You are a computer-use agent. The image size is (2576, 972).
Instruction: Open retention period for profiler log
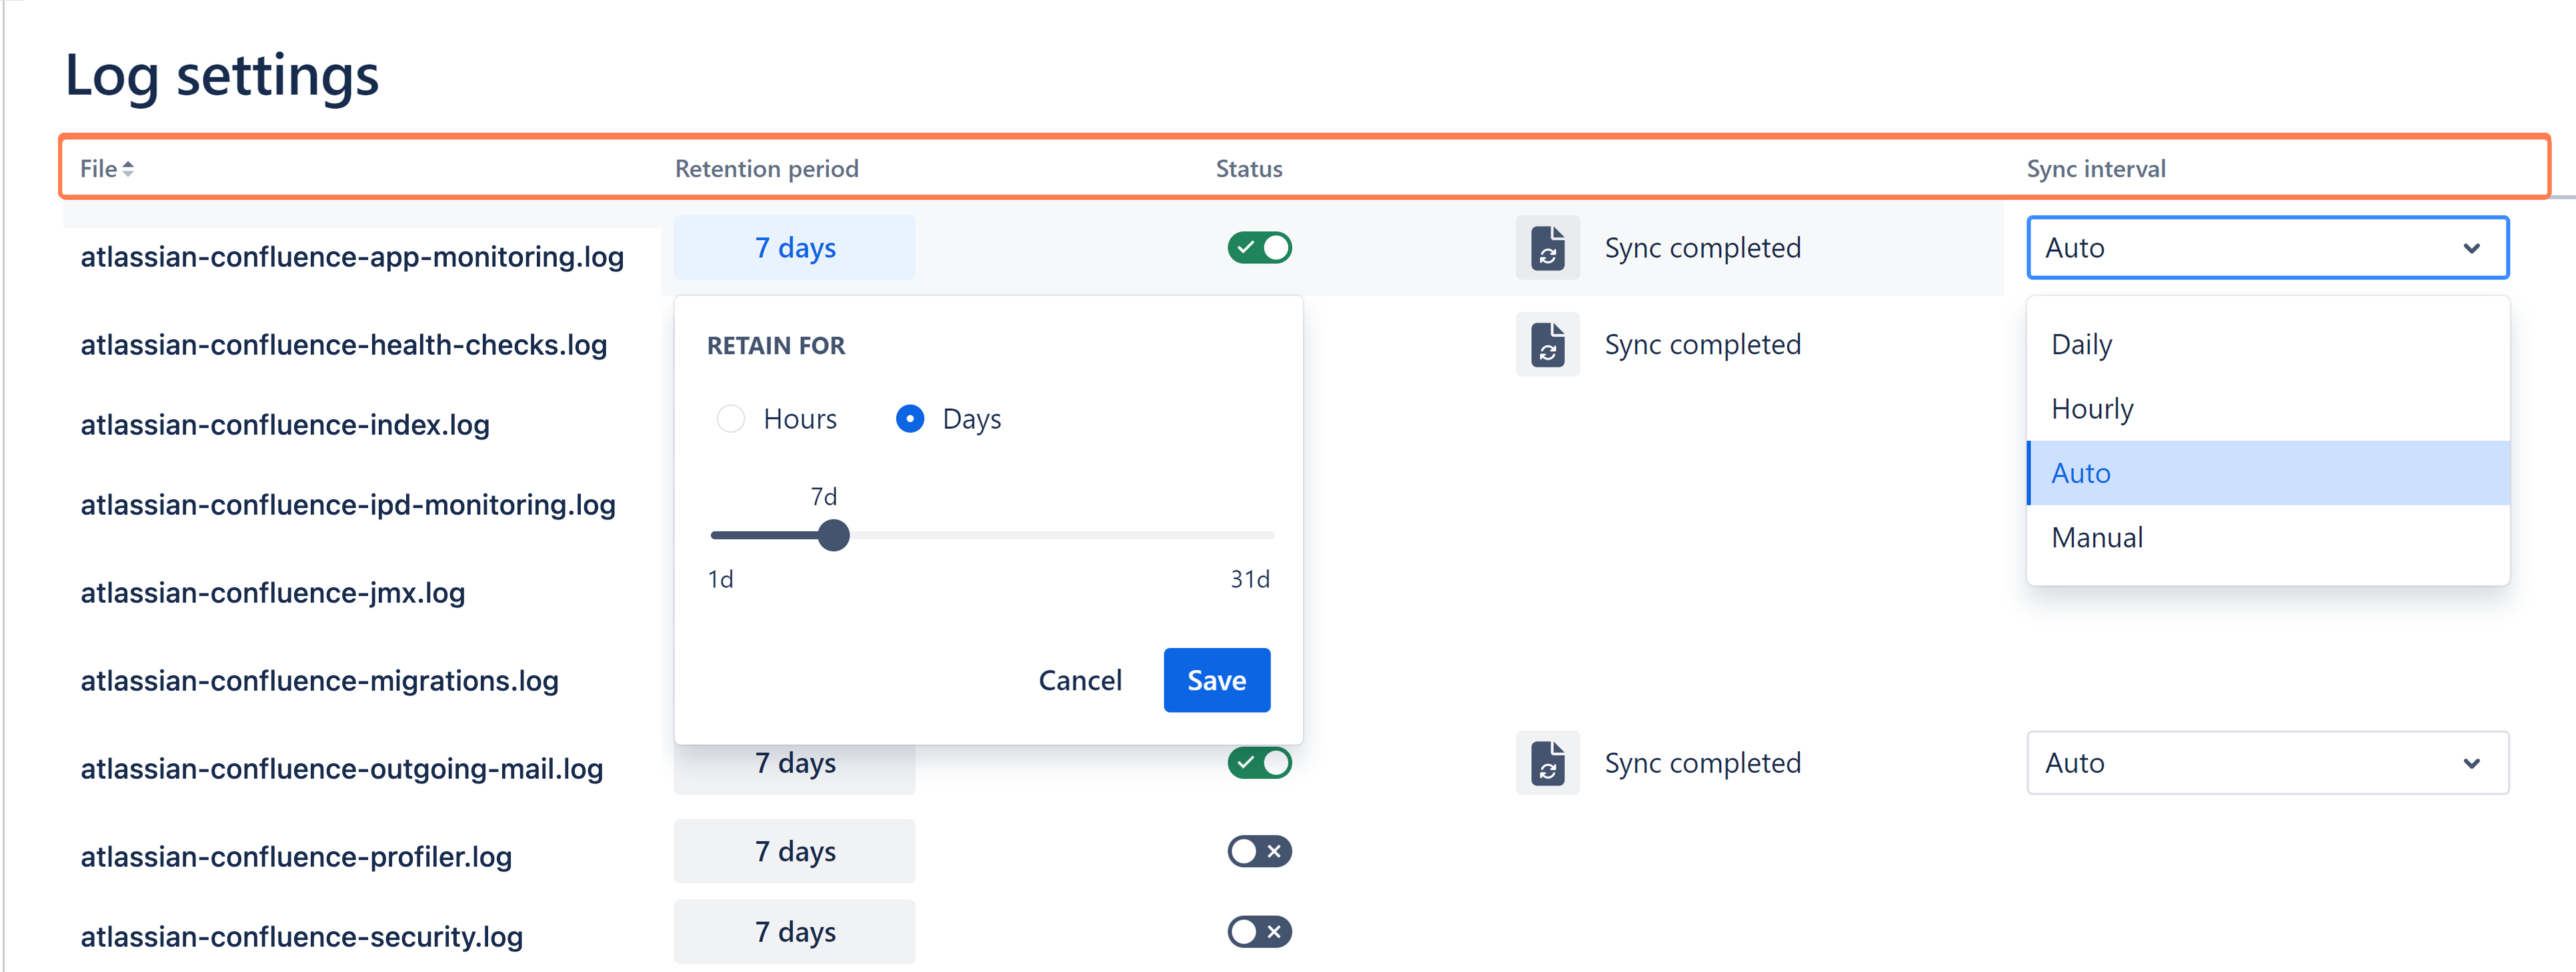(x=794, y=852)
